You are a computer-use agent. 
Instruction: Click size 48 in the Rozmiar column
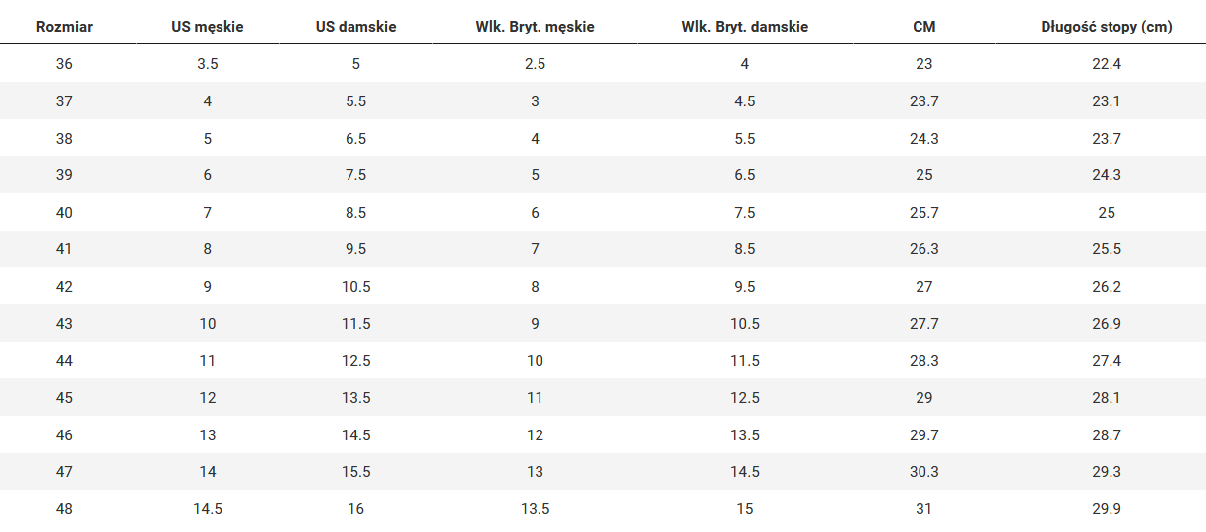coord(64,509)
